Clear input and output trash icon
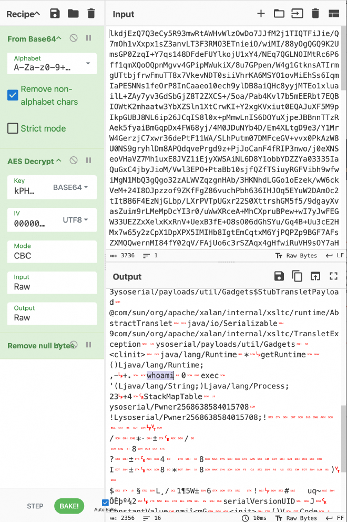 click(315, 14)
